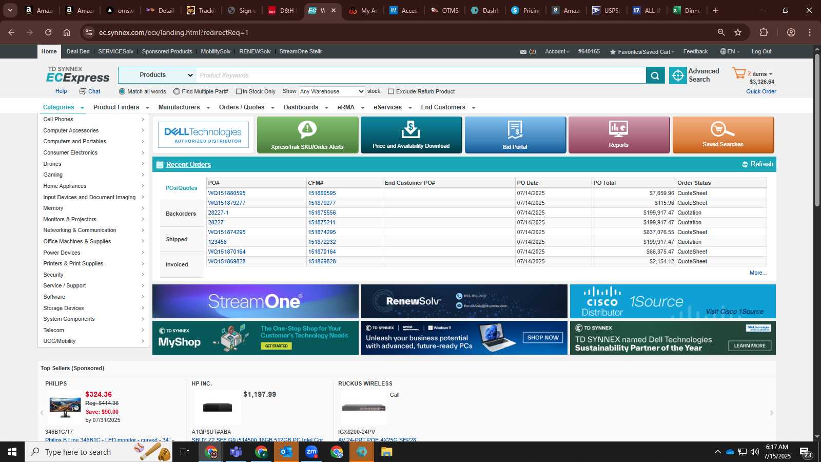Open the shopping cart icon
The height and width of the screenshot is (462, 821).
click(x=739, y=73)
